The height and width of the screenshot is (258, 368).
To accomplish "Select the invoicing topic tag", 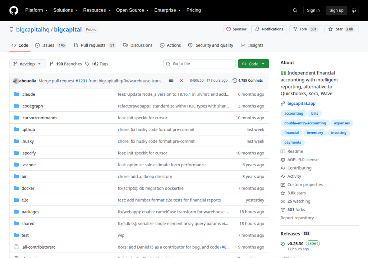I will pyautogui.click(x=339, y=133).
